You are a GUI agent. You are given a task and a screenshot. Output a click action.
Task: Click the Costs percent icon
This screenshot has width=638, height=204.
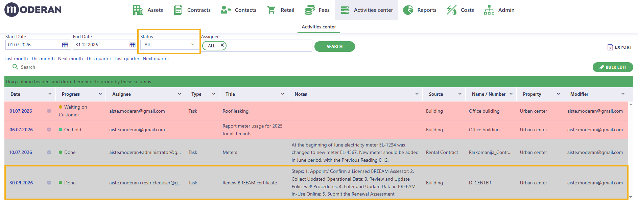[x=451, y=10]
